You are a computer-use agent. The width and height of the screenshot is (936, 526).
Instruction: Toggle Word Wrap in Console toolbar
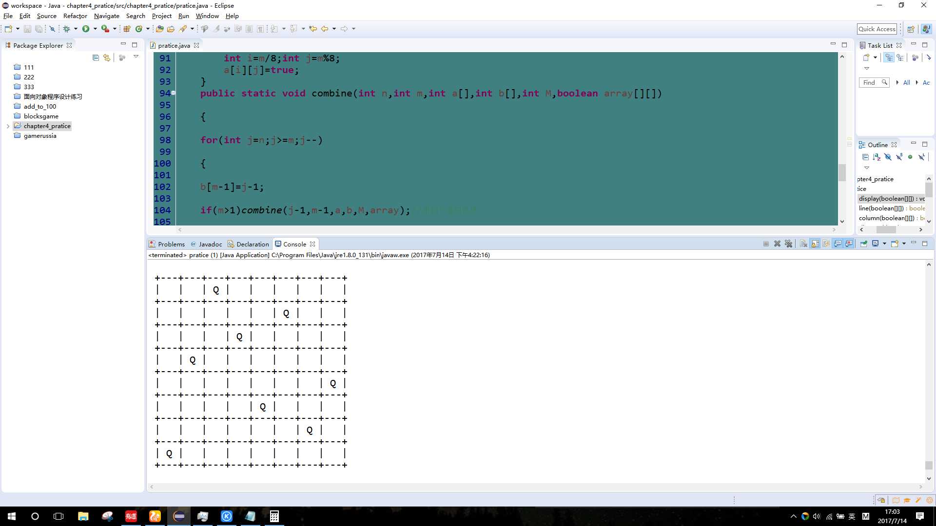826,244
